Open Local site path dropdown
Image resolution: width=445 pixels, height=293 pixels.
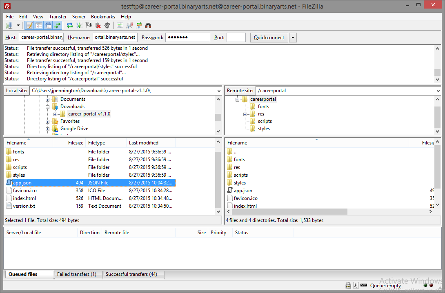[x=219, y=91]
